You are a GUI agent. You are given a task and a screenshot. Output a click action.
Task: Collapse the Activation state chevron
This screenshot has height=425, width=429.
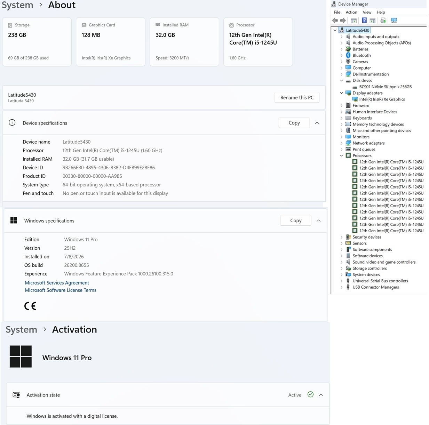(x=321, y=395)
